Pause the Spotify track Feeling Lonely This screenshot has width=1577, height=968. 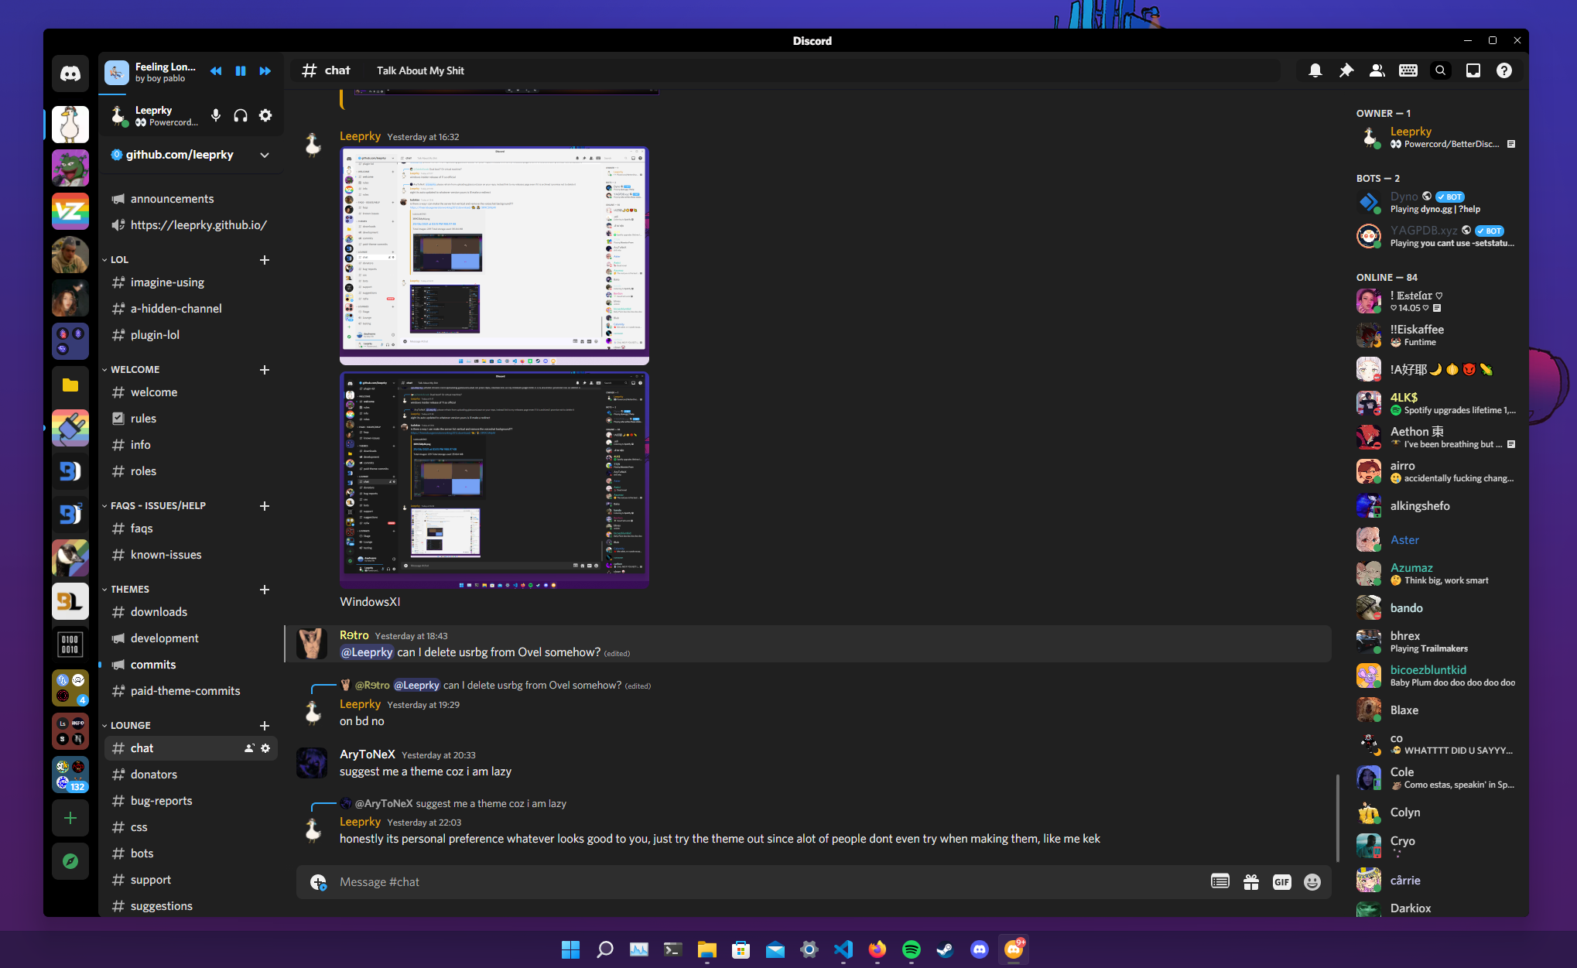(x=241, y=71)
